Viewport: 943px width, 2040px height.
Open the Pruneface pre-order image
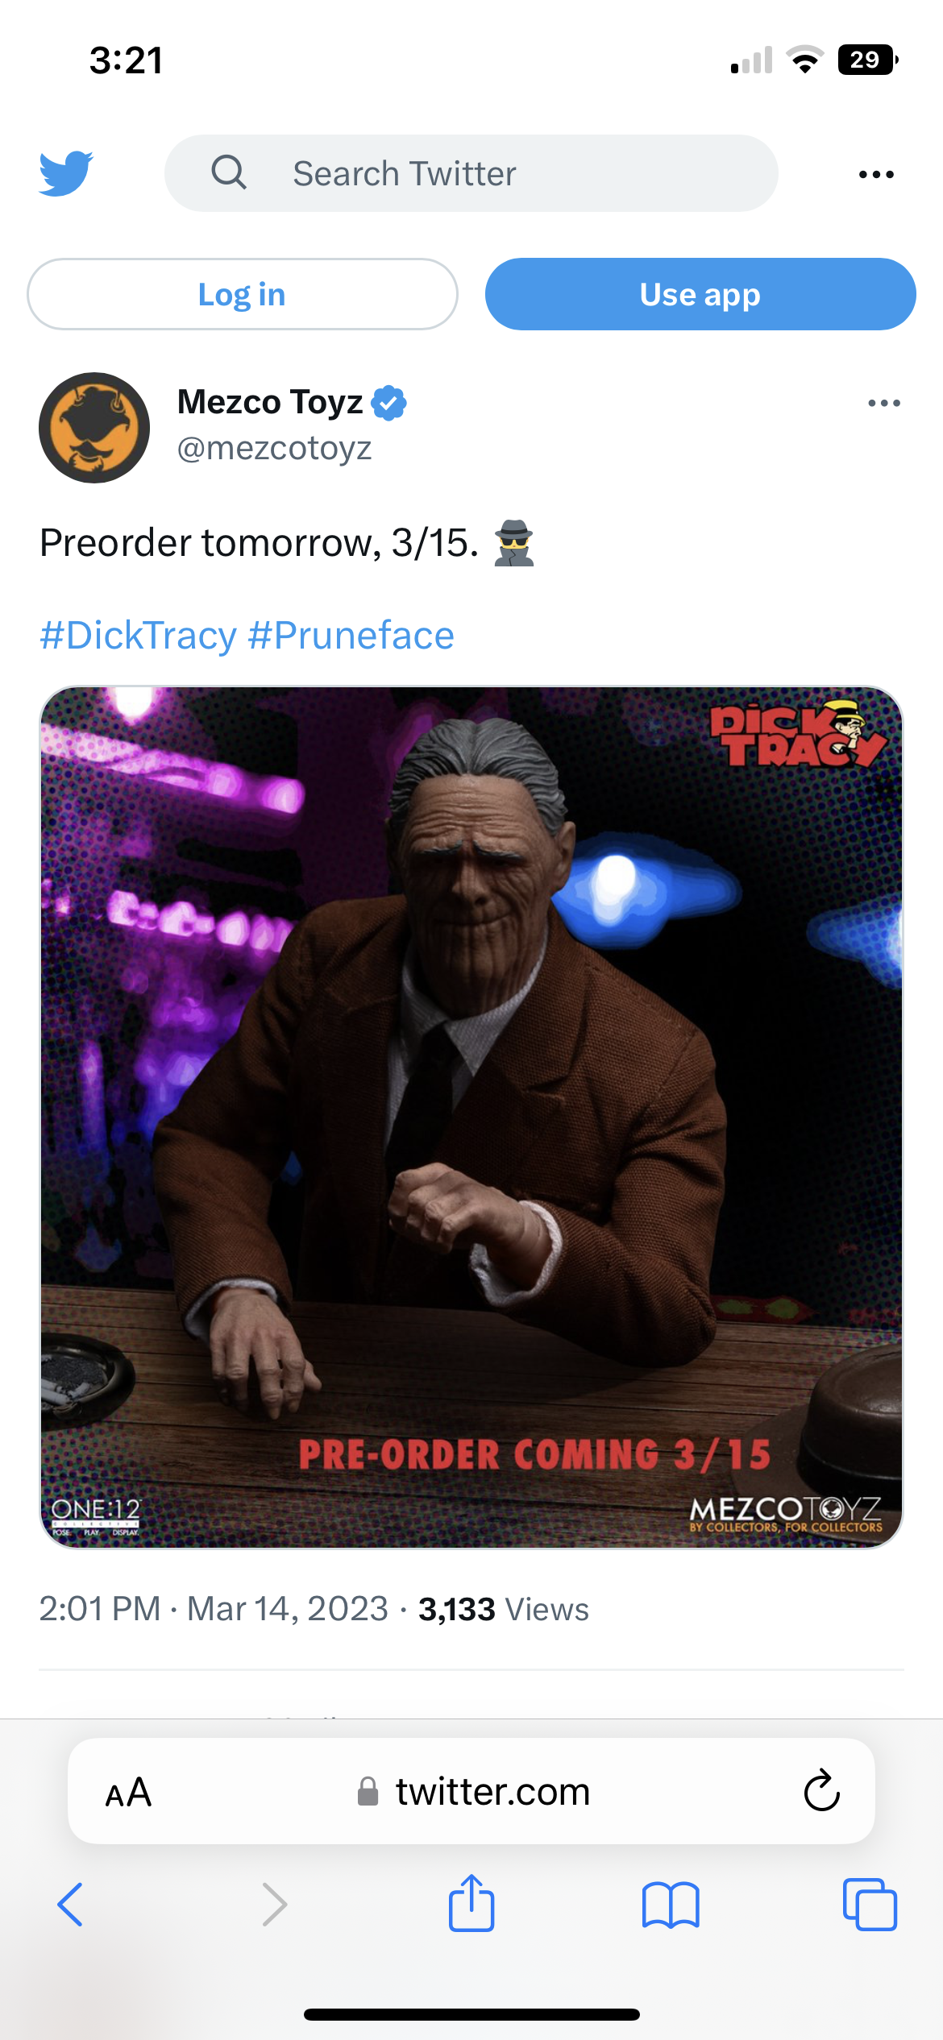pos(471,1117)
